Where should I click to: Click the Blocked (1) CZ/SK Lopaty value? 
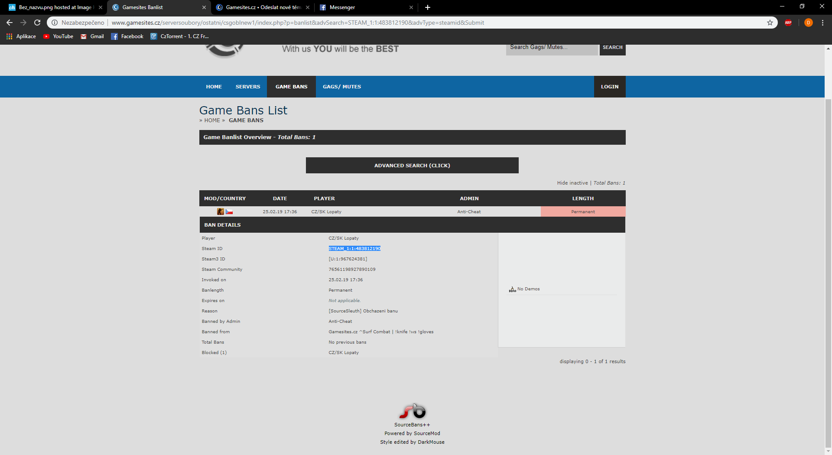pyautogui.click(x=344, y=353)
